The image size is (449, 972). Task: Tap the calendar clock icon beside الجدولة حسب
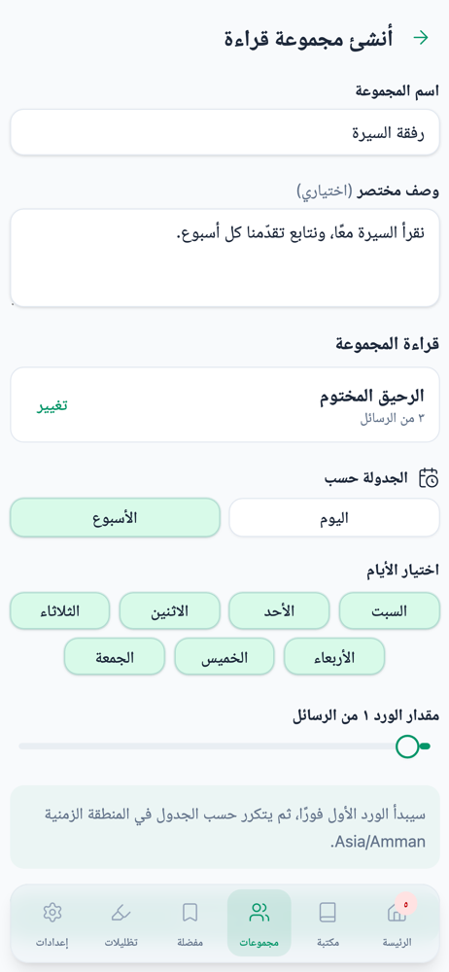429,478
